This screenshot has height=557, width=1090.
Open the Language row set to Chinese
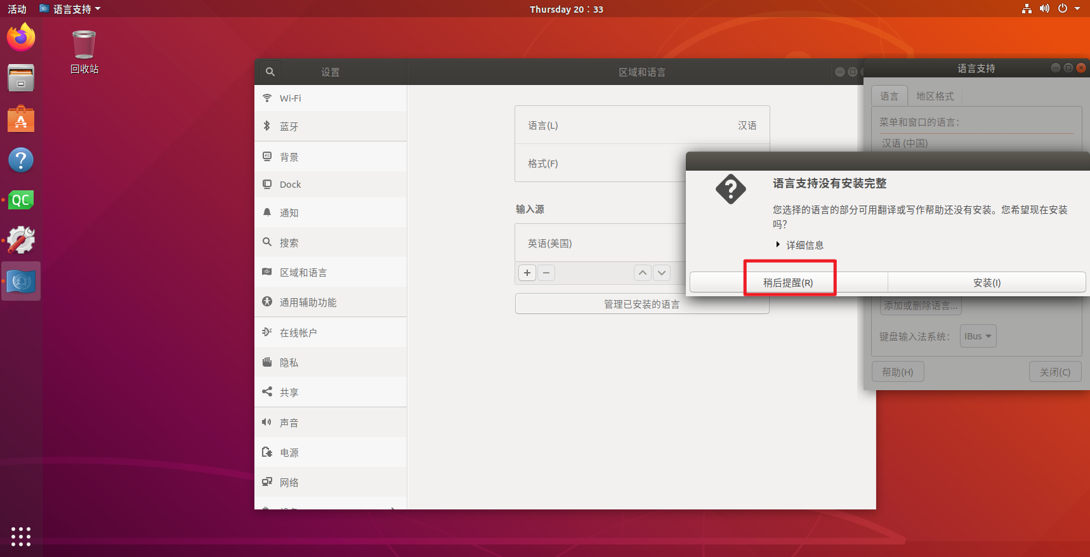pos(642,125)
